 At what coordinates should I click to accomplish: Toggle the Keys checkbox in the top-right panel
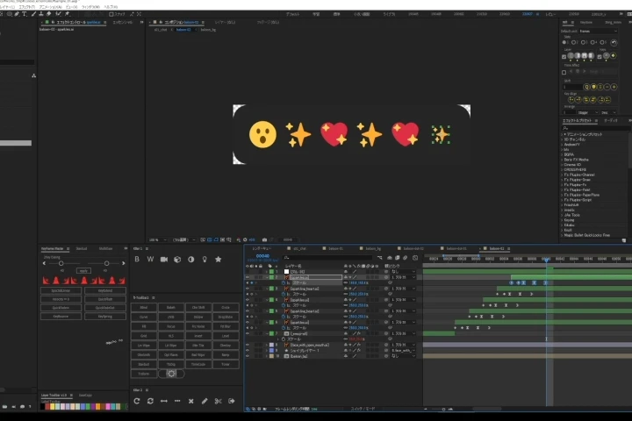[600, 57]
